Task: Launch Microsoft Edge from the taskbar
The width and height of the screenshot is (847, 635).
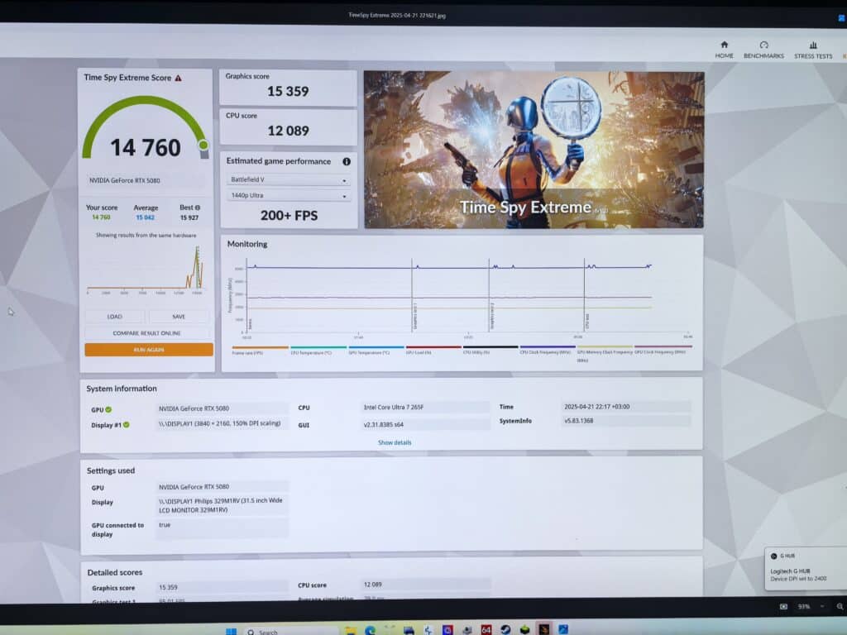Action: [x=370, y=630]
